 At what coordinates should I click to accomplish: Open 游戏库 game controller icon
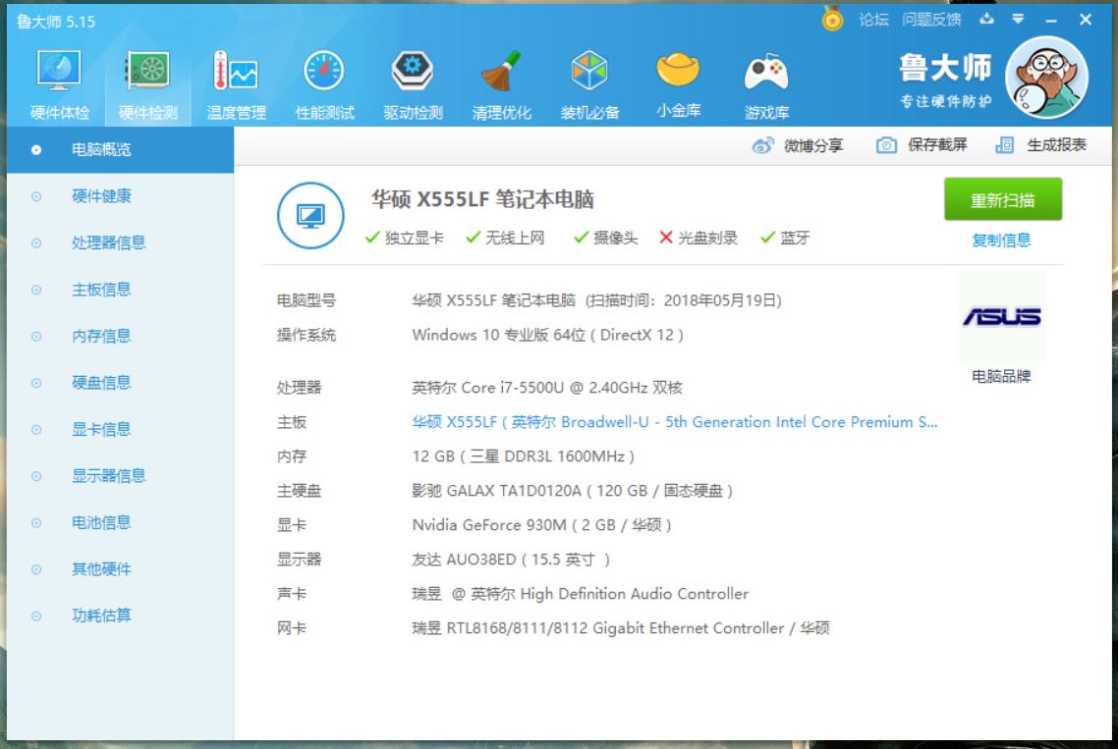(766, 72)
